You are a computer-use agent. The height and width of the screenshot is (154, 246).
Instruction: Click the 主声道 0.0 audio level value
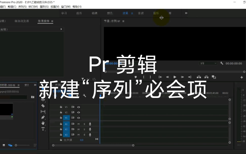point(82,140)
